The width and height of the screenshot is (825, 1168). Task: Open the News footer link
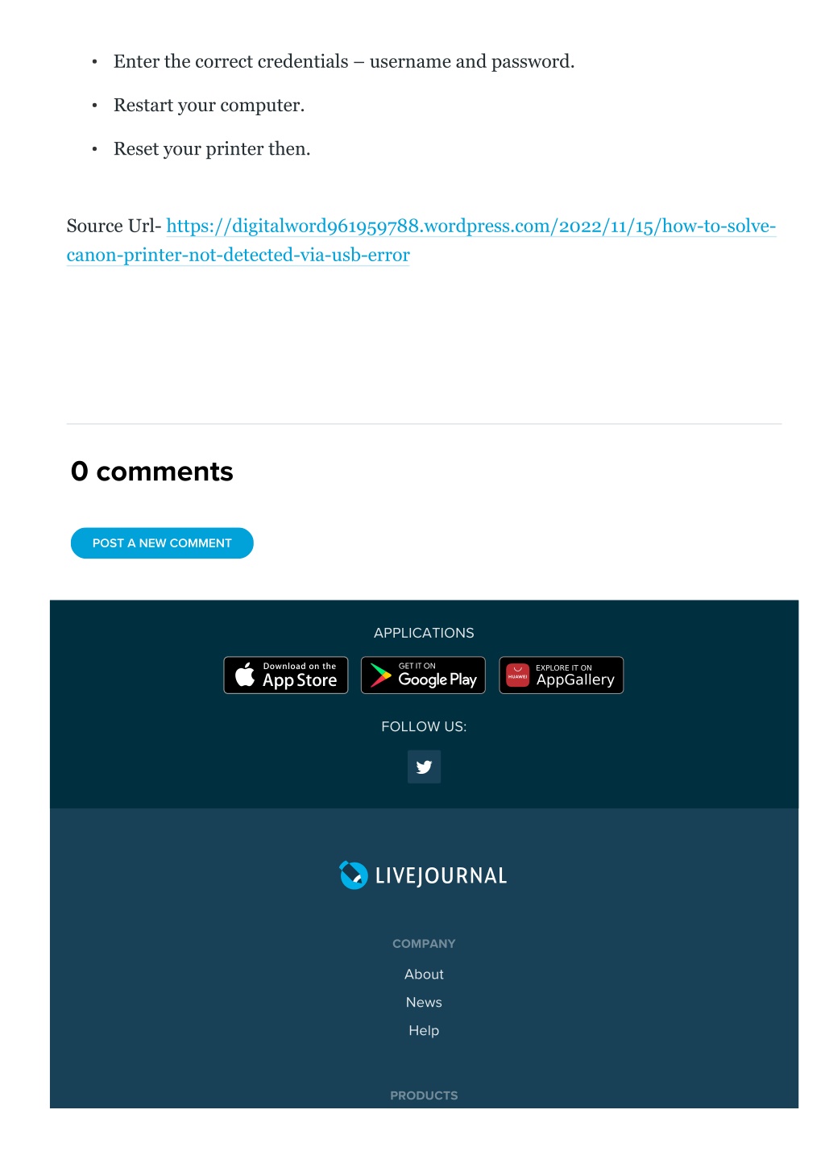[x=424, y=1003]
